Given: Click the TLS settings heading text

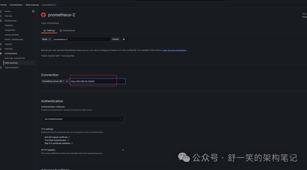Looking at the screenshot, I should (47, 129).
